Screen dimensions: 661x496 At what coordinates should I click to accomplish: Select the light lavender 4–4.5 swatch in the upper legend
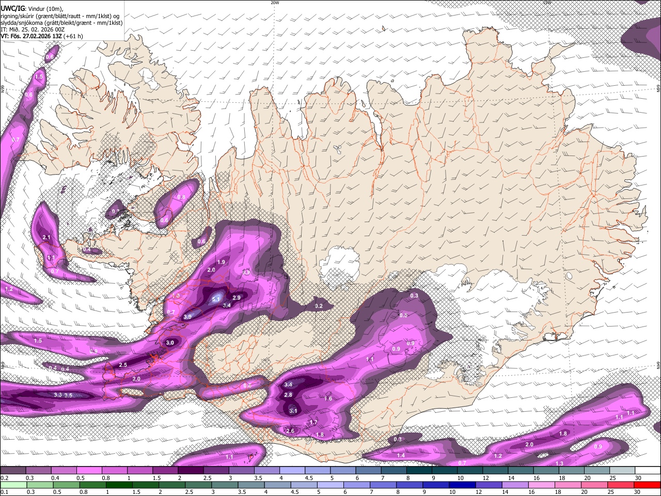click(x=292, y=471)
